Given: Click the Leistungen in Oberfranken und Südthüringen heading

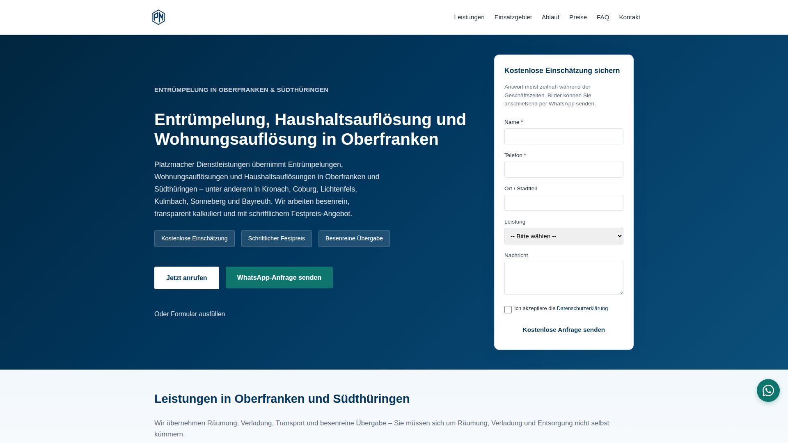Looking at the screenshot, I should pyautogui.click(x=282, y=399).
